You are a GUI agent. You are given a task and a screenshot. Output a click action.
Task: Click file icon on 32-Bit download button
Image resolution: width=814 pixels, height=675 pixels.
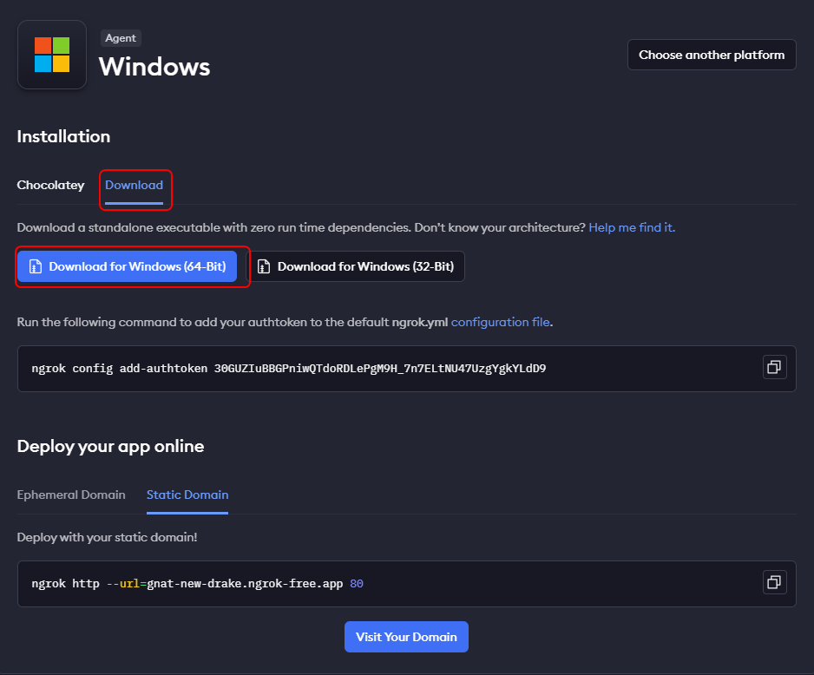[x=265, y=267]
